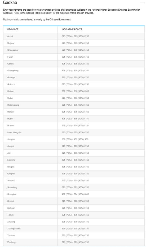Select the Zhejiang row at the table bottom
The width and height of the screenshot is (146, 247).
74,242
